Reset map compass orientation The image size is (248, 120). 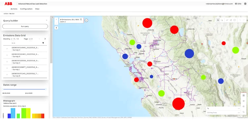coord(56,28)
